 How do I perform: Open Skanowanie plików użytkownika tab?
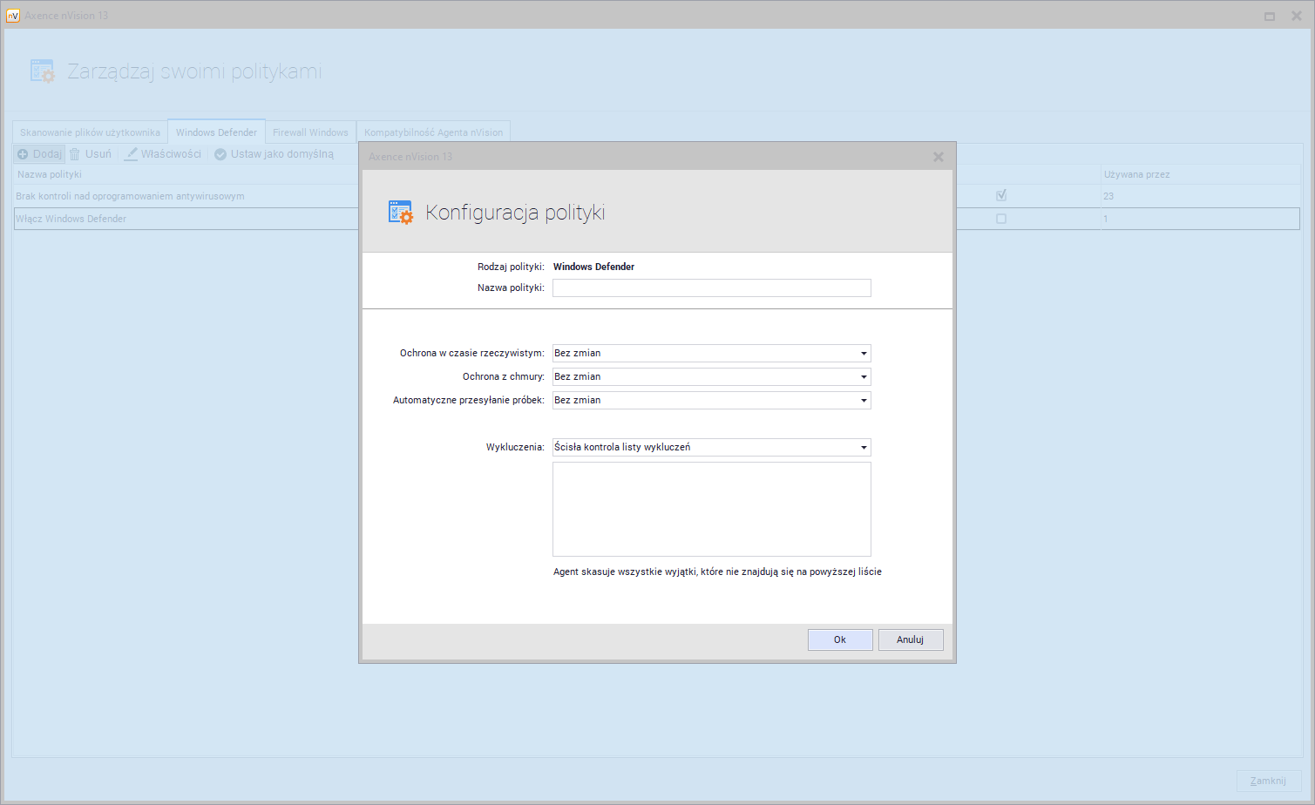(90, 132)
